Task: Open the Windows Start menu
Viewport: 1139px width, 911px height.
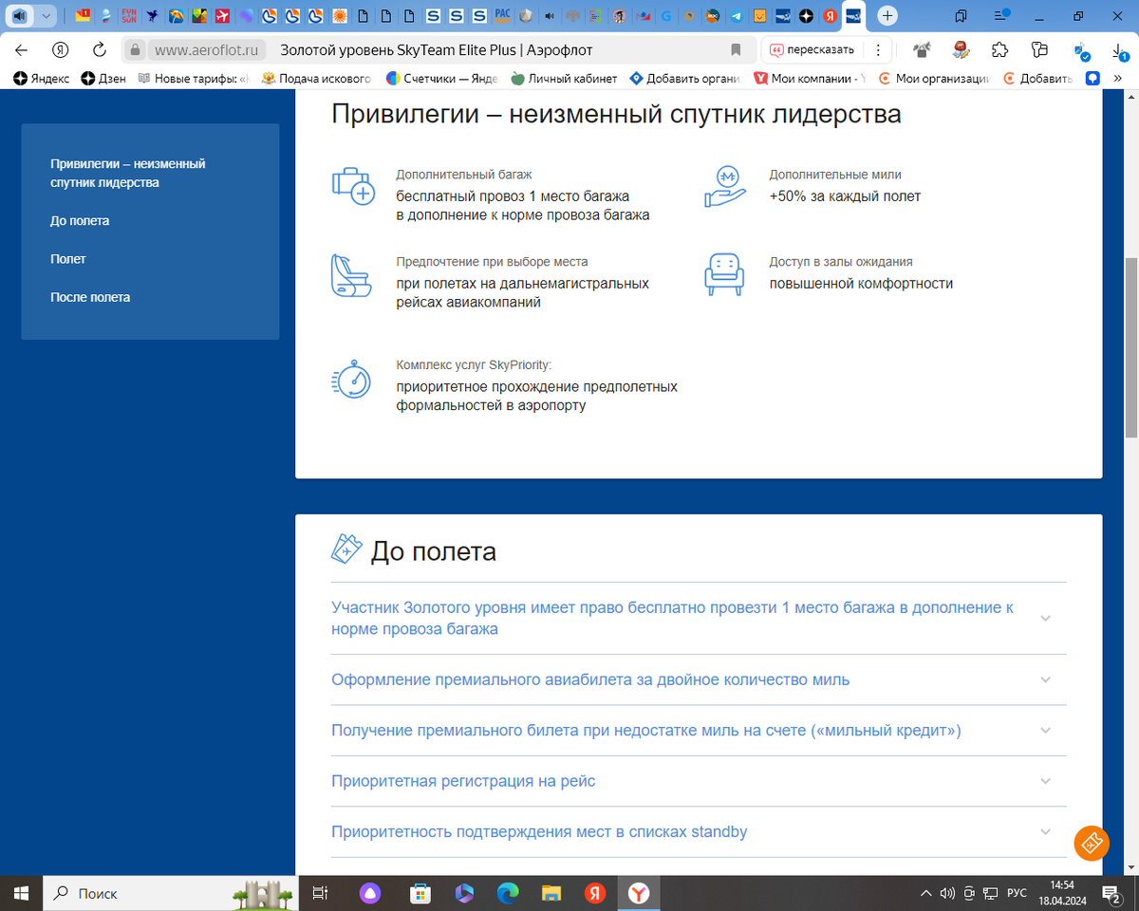Action: (x=21, y=893)
